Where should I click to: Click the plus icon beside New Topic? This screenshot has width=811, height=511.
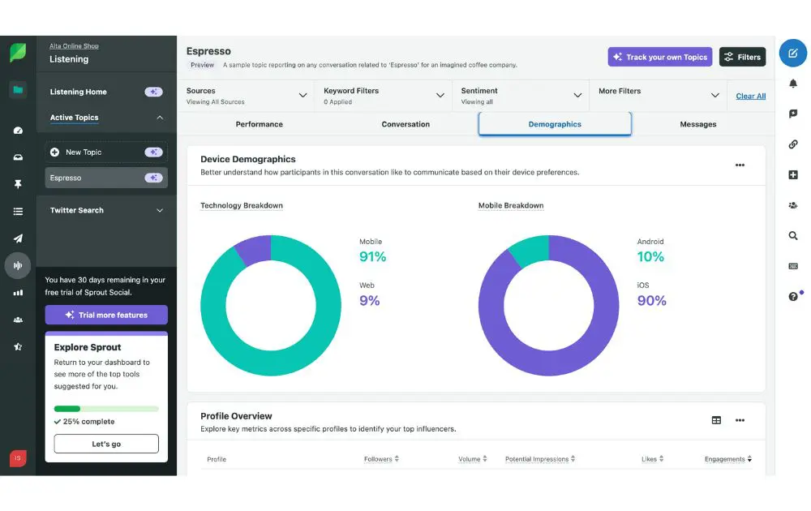pos(54,152)
